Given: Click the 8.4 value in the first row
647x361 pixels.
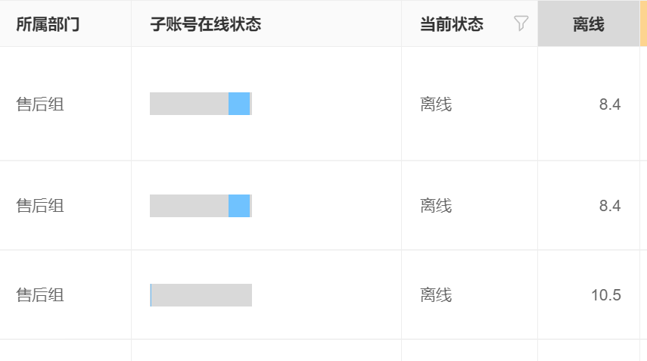Looking at the screenshot, I should point(609,104).
